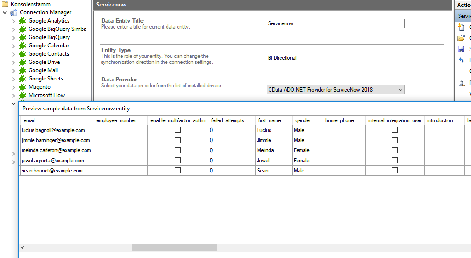The height and width of the screenshot is (258, 471).
Task: Expand the Google Drive node
Action: coord(13,63)
